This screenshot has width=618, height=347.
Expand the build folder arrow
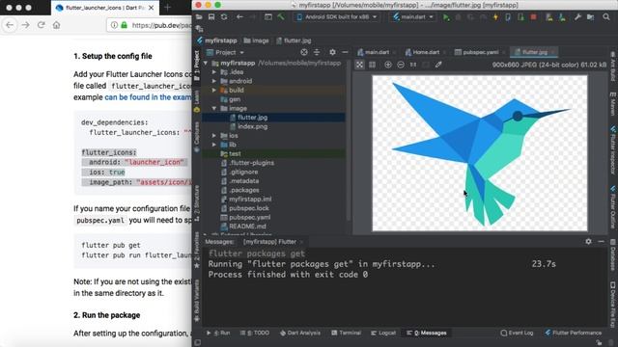(x=214, y=90)
